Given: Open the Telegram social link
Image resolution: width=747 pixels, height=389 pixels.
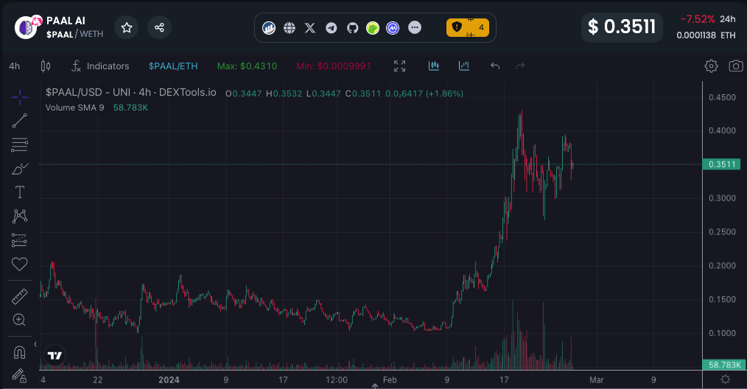Looking at the screenshot, I should point(331,28).
